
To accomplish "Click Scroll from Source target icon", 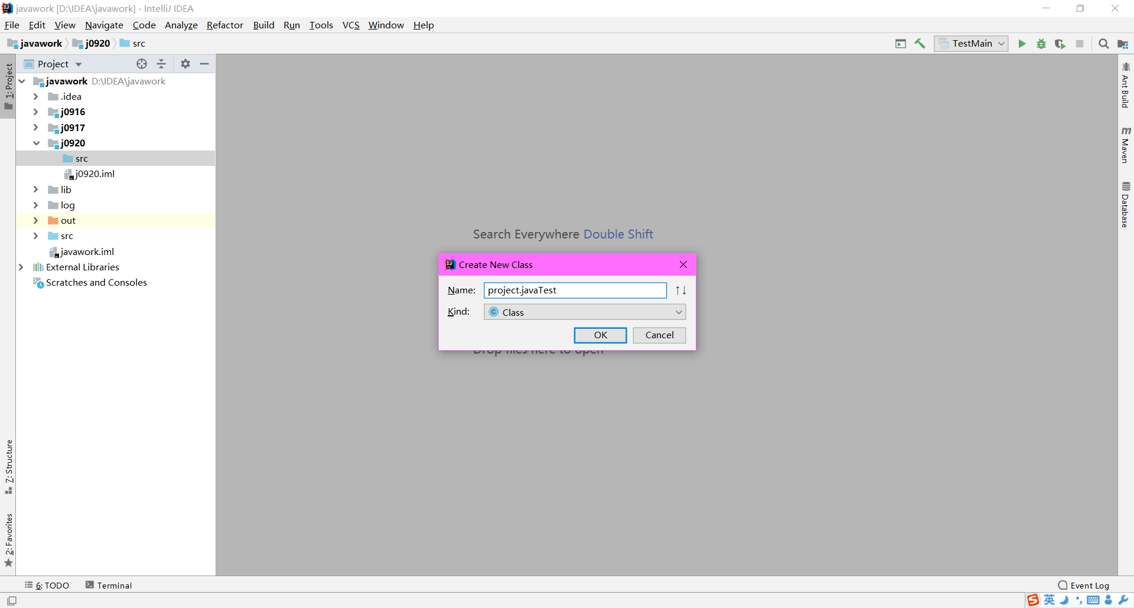I will click(x=142, y=64).
